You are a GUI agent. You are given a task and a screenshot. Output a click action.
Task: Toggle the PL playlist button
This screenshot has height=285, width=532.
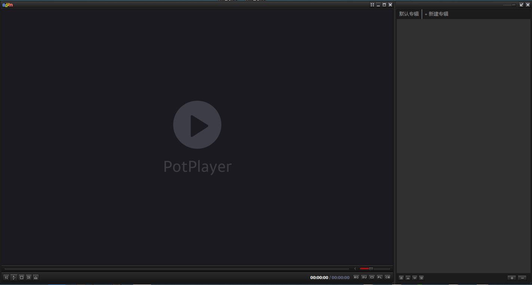(x=380, y=277)
